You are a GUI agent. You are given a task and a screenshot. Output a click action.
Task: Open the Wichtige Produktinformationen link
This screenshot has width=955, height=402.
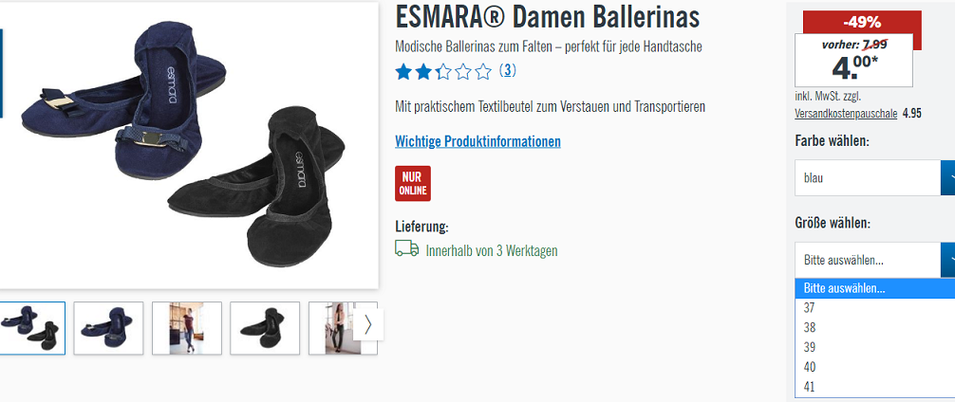click(477, 141)
